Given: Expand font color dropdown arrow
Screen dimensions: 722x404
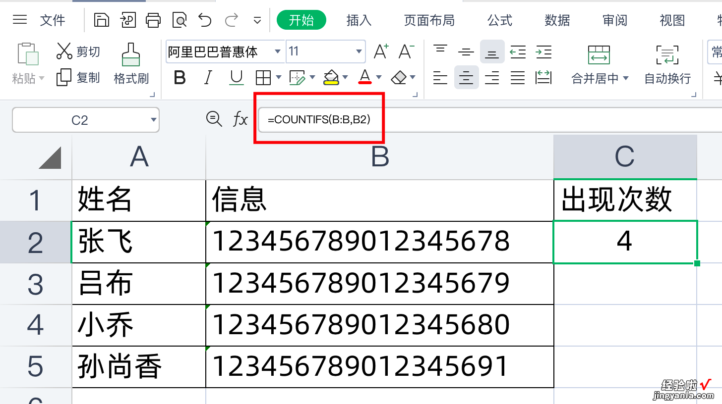Looking at the screenshot, I should 379,77.
